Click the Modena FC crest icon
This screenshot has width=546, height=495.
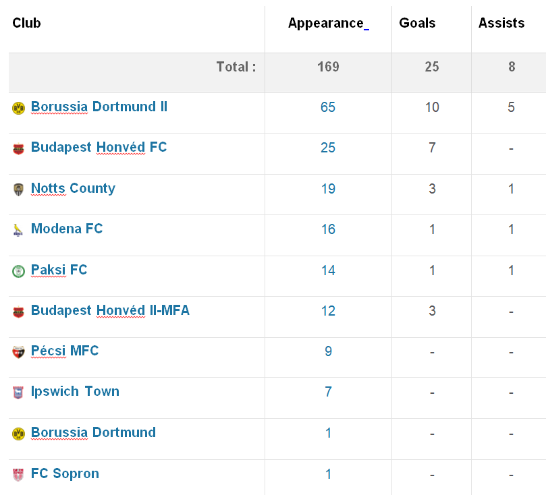18,230
